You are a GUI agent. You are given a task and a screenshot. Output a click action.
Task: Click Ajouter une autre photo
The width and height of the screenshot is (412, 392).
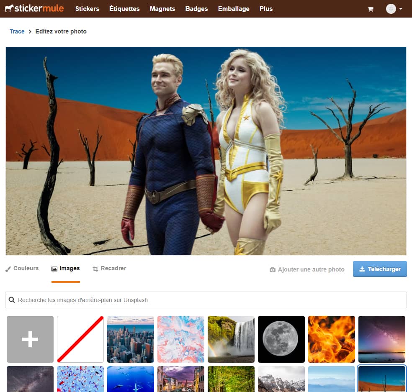(x=307, y=269)
